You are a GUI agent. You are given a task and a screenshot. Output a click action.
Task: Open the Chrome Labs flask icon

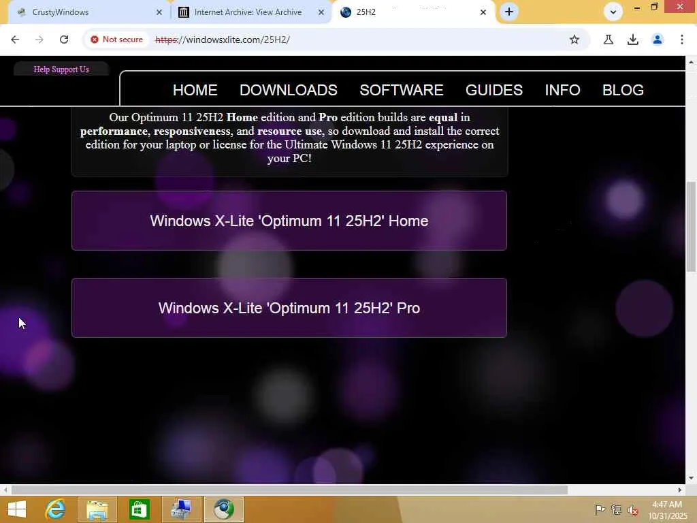pyautogui.click(x=609, y=39)
